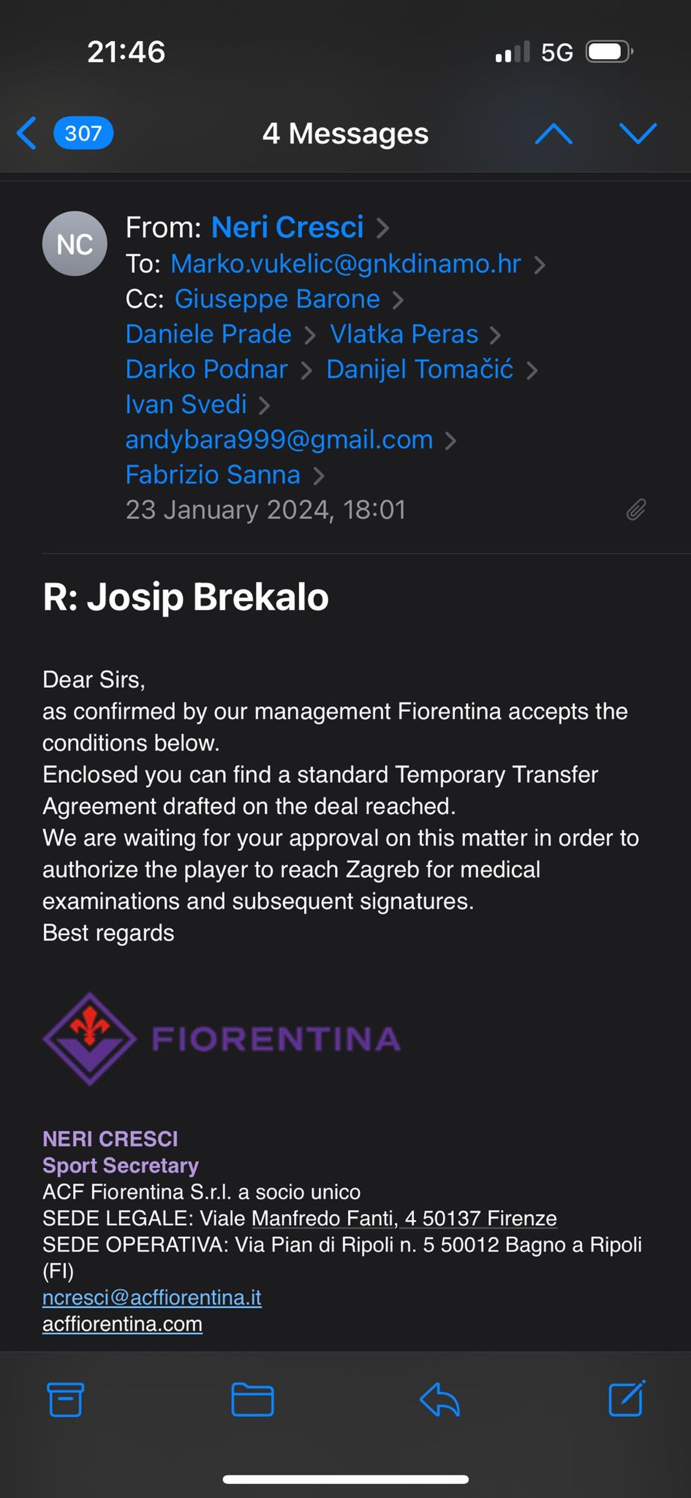Go to the next message with down arrow
The height and width of the screenshot is (1498, 691).
coord(637,134)
